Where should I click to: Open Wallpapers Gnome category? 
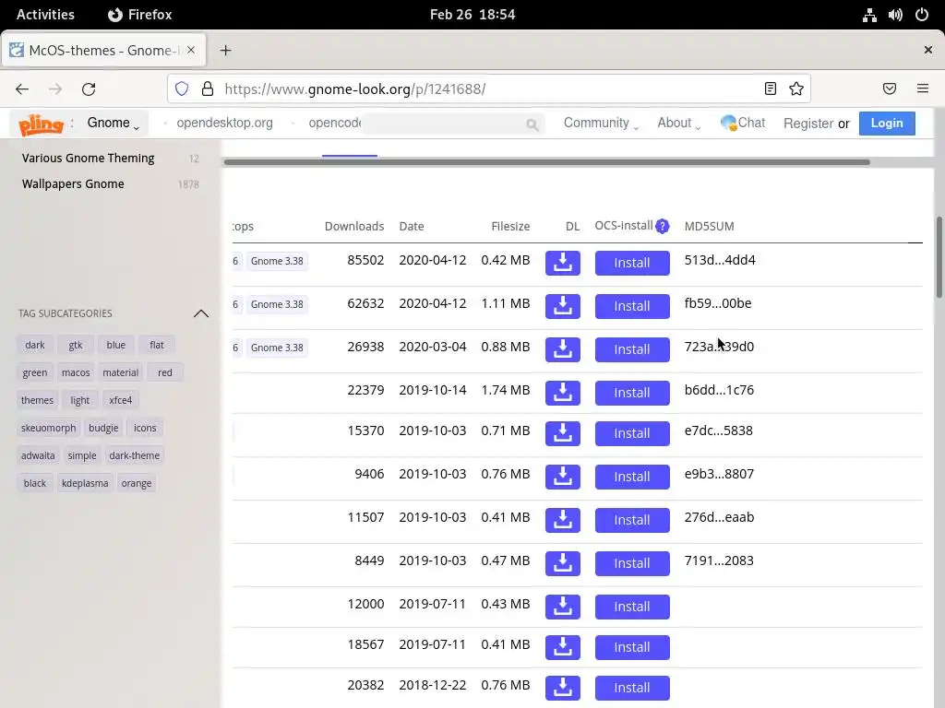(73, 183)
